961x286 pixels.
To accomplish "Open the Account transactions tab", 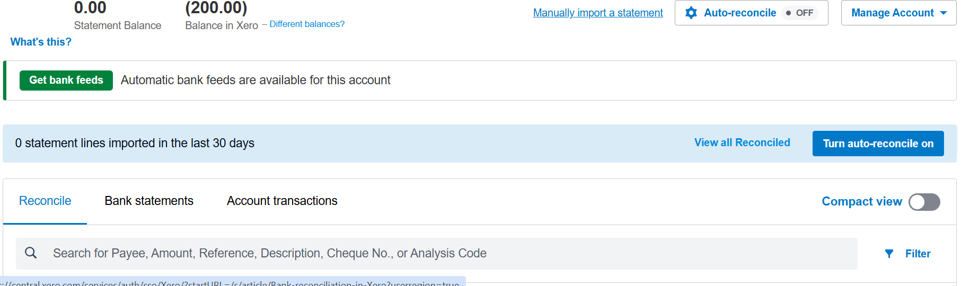I will tap(282, 201).
